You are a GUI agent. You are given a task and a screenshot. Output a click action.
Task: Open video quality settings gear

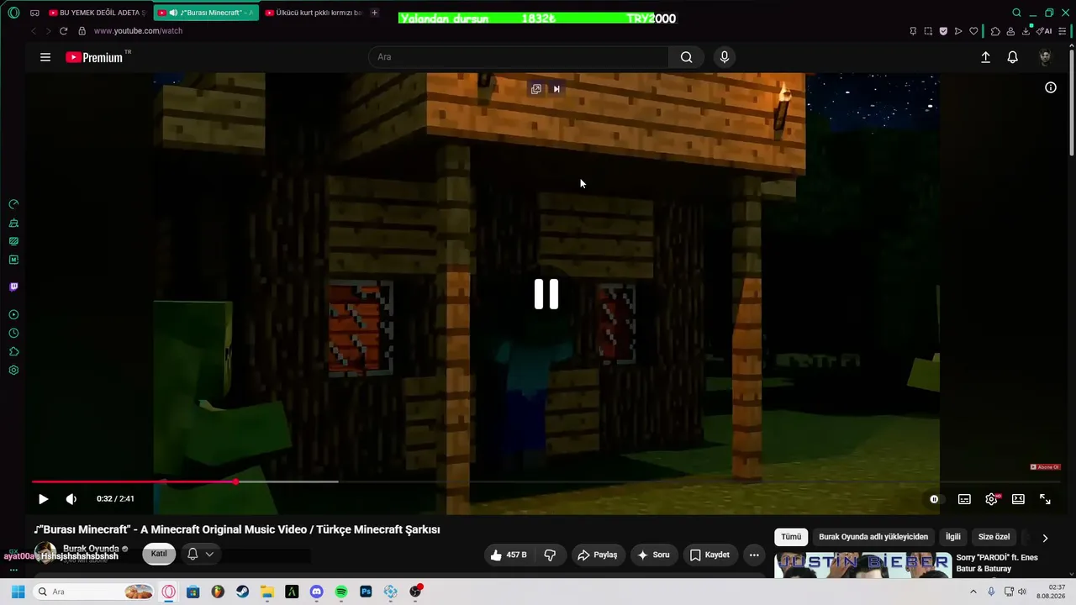992,499
